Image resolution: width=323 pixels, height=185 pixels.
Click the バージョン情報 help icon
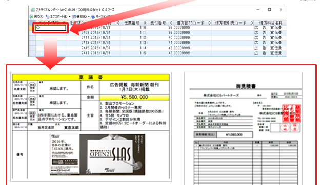coord(93,17)
